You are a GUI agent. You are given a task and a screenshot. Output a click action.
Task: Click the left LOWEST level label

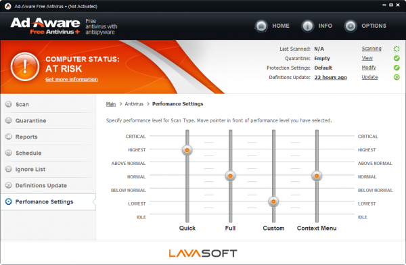pos(137,203)
